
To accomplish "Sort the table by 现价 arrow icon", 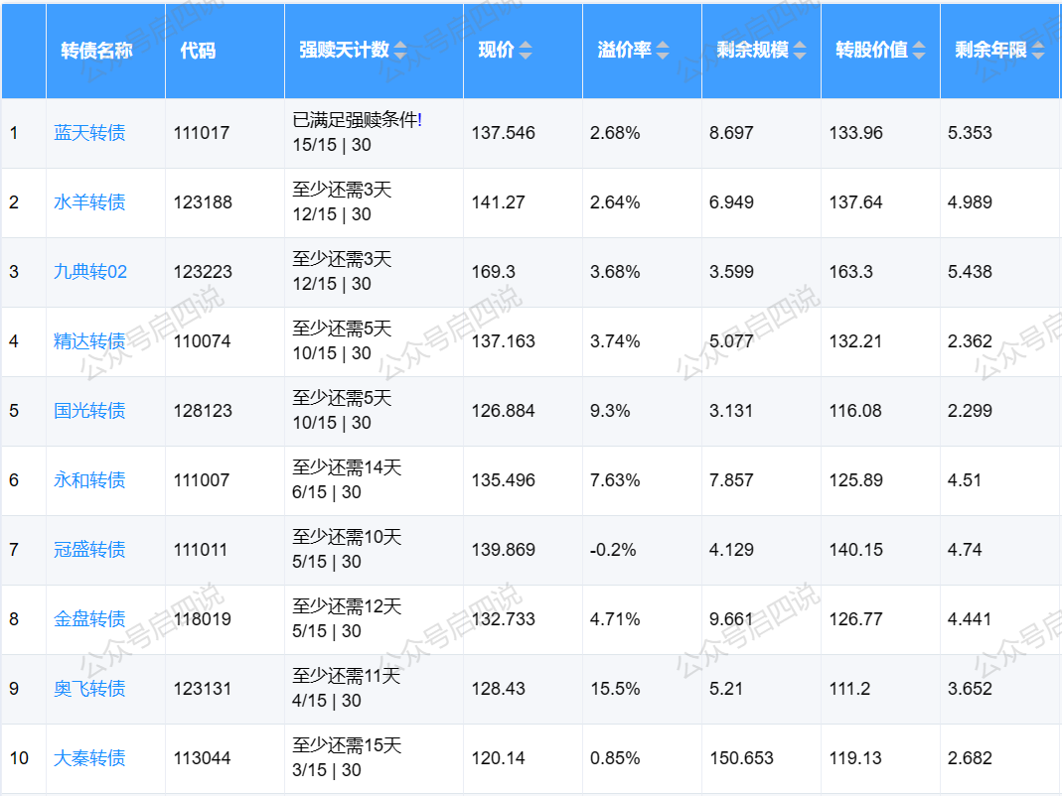I will tap(526, 51).
